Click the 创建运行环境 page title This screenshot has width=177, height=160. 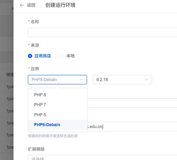coord(60,5)
